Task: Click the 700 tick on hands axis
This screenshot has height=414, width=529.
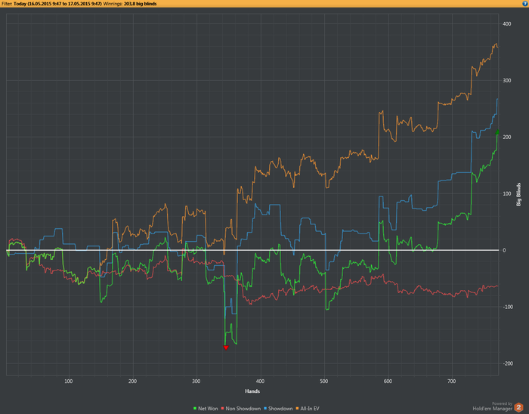Action: click(451, 382)
